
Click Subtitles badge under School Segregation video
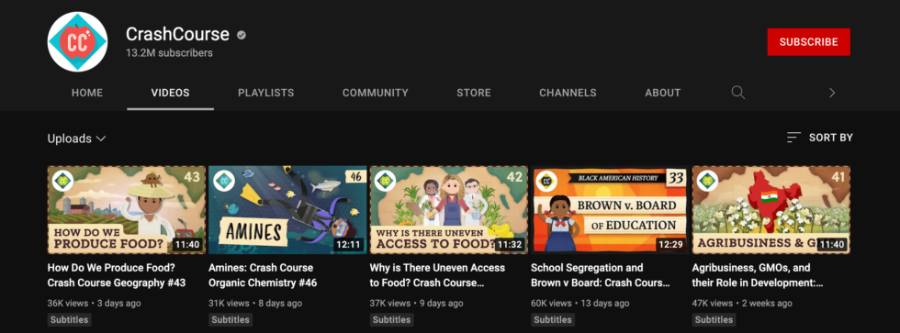tap(553, 320)
